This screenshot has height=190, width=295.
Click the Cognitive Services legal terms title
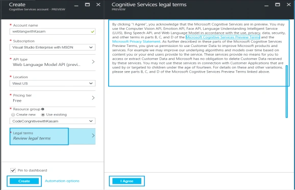149,5
